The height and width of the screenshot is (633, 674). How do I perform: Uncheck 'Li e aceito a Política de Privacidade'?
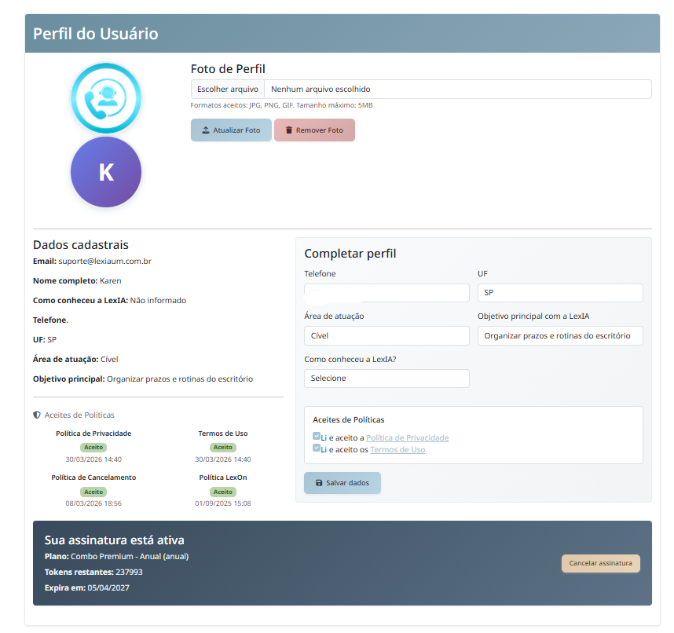(316, 434)
